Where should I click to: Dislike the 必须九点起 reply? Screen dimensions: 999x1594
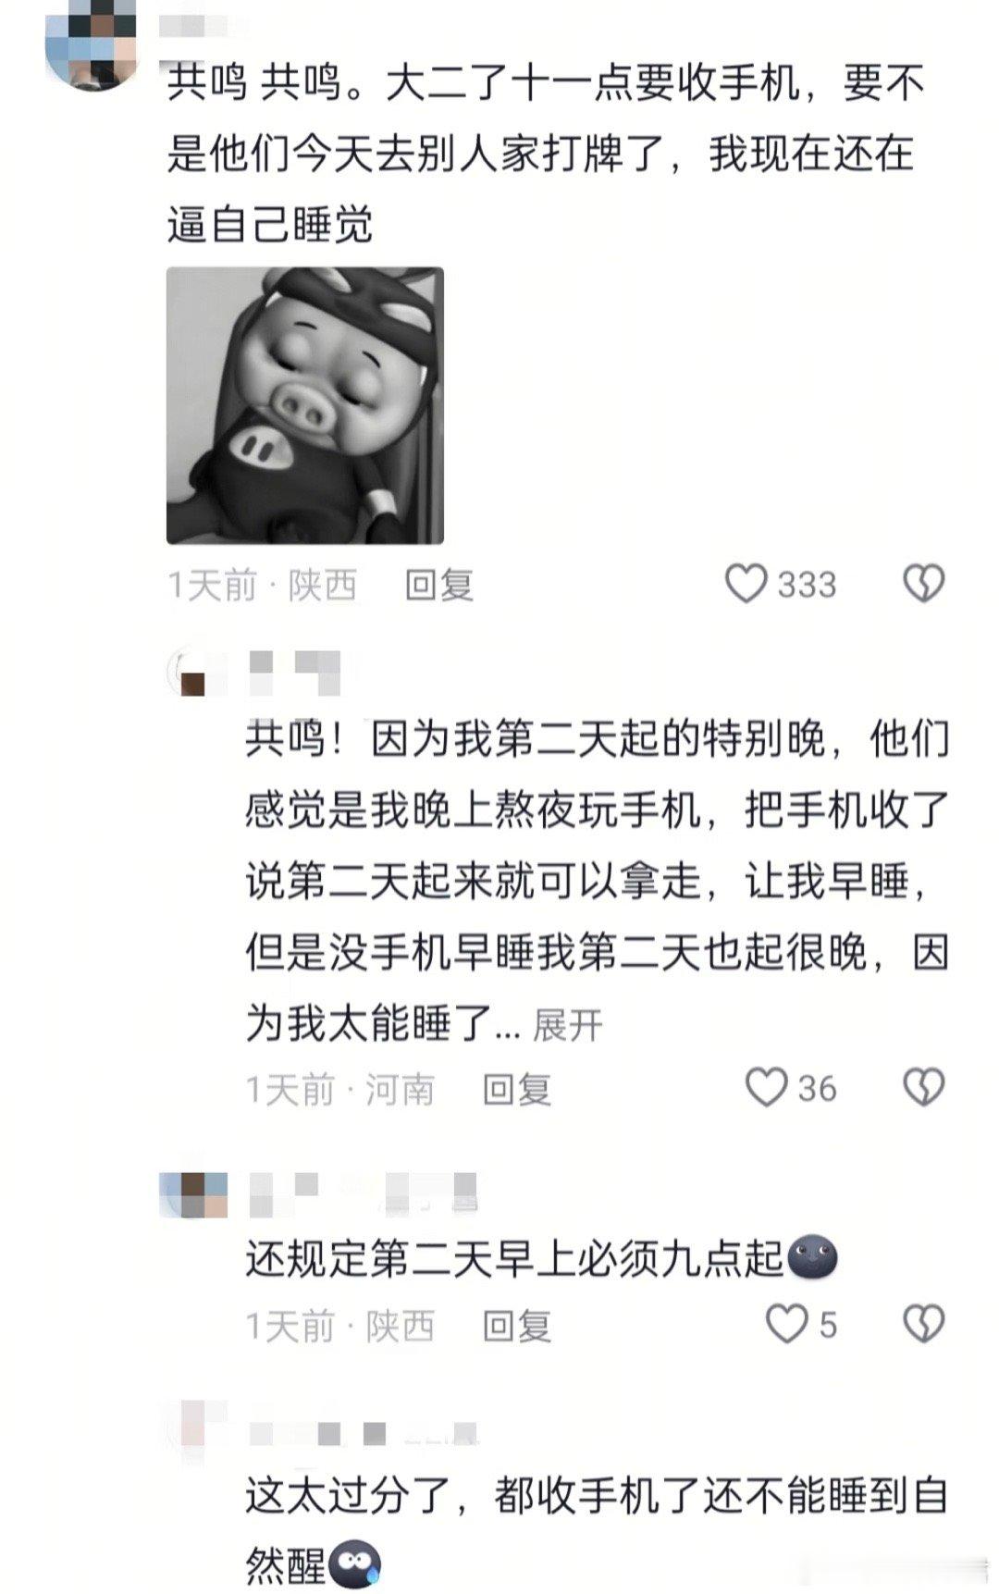pos(923,1325)
